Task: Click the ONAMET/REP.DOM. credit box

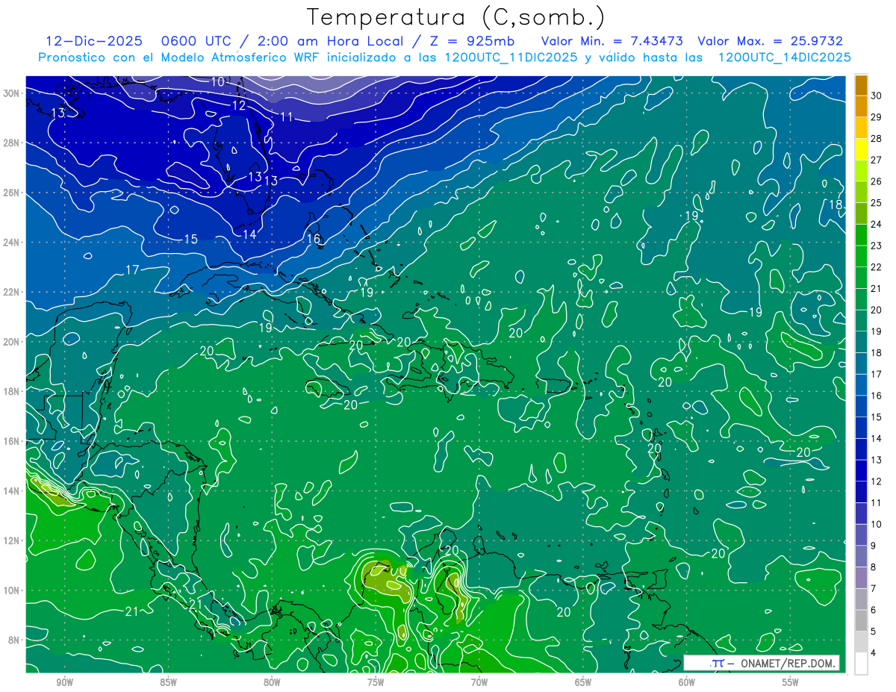Action: [762, 663]
